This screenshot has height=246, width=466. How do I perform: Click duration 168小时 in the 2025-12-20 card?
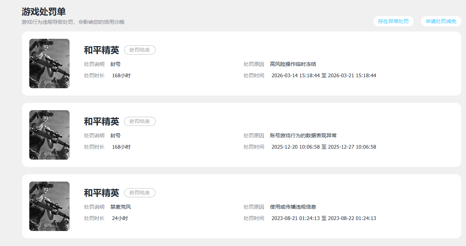[x=121, y=147]
